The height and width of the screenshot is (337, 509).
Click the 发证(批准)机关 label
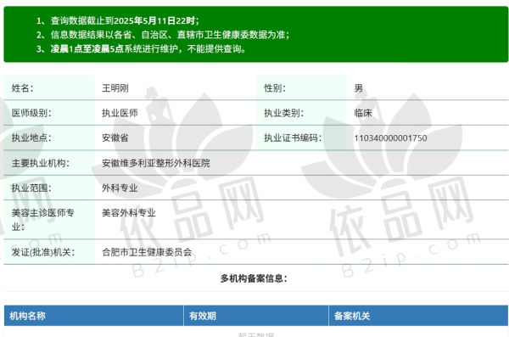coord(43,252)
